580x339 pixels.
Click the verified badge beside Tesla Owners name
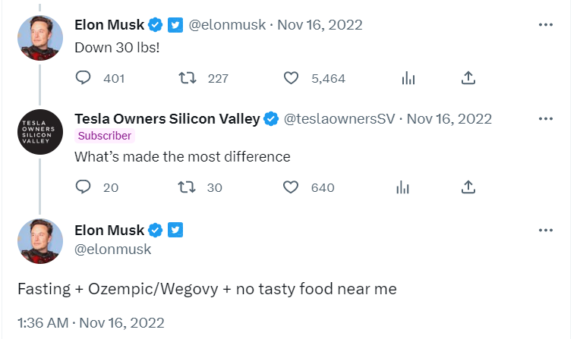pos(272,119)
